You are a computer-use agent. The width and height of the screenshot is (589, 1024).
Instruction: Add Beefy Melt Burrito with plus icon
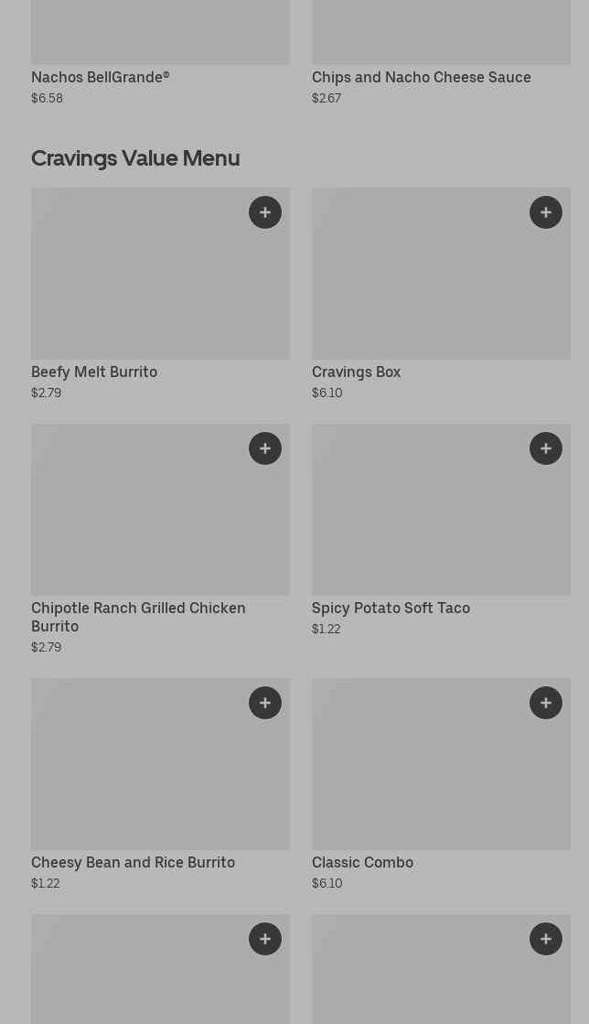(x=265, y=212)
